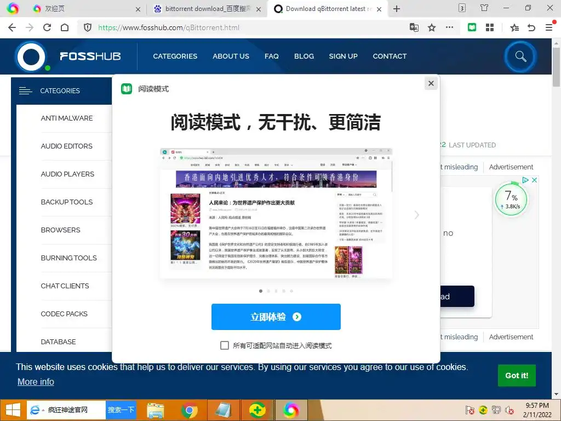Open a new tab with plus button

(x=397, y=9)
